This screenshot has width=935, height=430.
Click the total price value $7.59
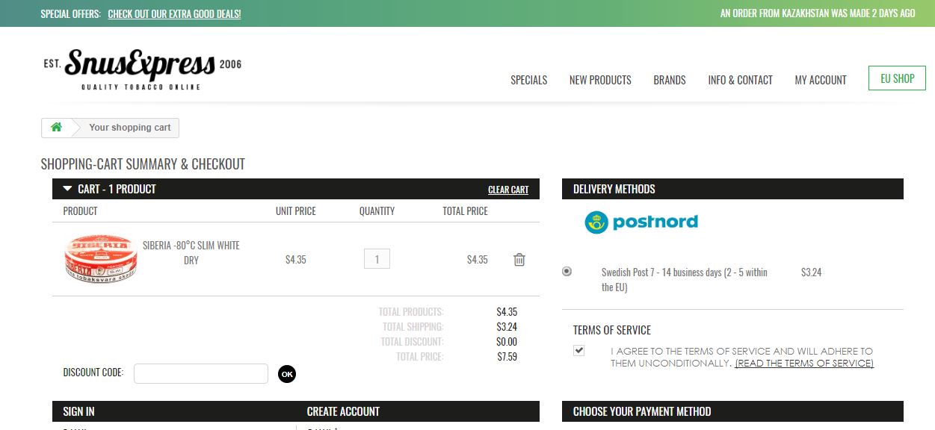pyautogui.click(x=507, y=357)
